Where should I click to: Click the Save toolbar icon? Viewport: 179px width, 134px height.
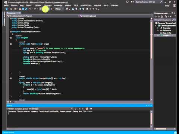23,9
